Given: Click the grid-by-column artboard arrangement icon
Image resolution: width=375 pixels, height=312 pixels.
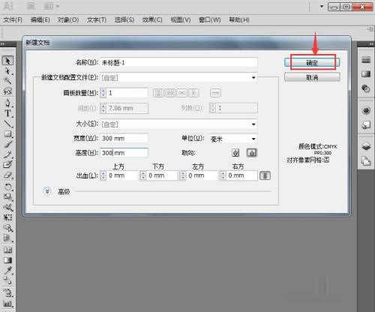Looking at the screenshot, I should pos(170,93).
